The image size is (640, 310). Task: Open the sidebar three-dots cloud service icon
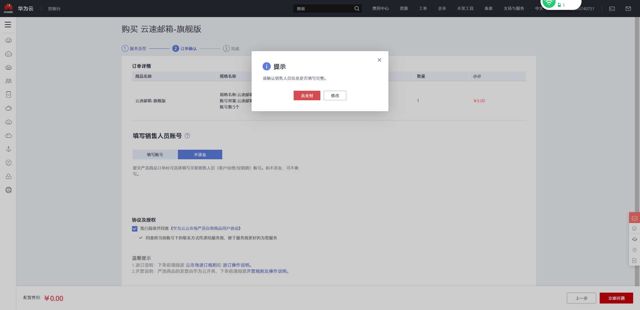(x=9, y=54)
